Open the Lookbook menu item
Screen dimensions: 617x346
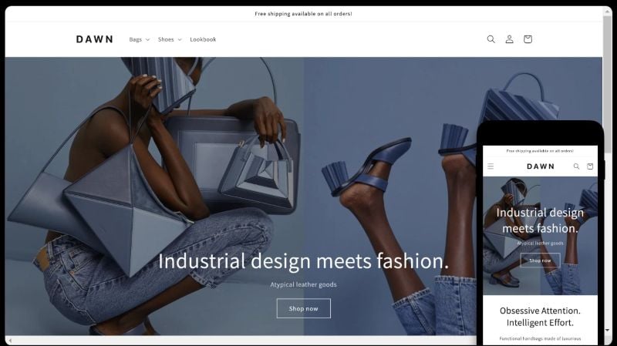203,39
